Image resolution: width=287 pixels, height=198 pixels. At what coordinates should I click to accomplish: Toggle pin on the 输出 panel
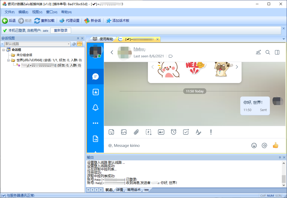(x=280, y=158)
